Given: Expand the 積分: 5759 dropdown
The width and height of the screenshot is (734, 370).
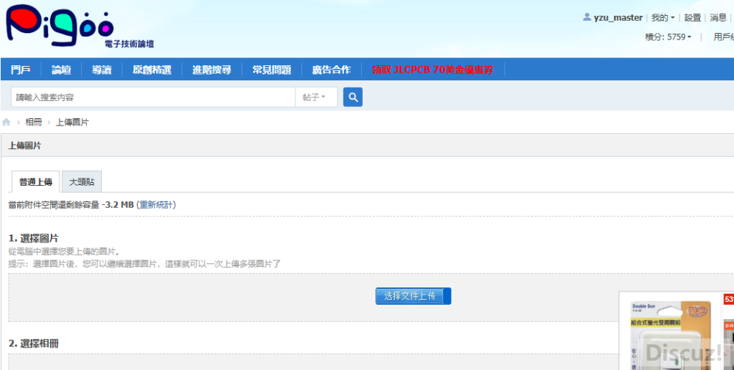Looking at the screenshot, I should (x=668, y=37).
